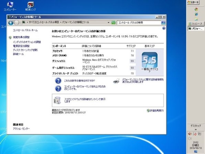Click the window title bar icon
This screenshot has height=154, width=205.
click(x=9, y=17)
